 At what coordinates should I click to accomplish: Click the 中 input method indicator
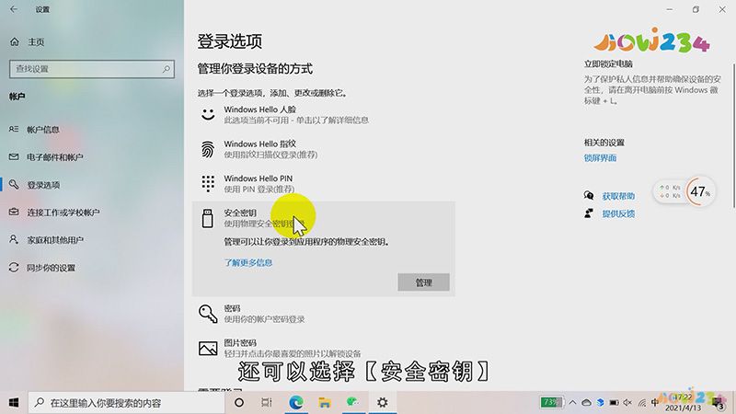pyautogui.click(x=655, y=402)
